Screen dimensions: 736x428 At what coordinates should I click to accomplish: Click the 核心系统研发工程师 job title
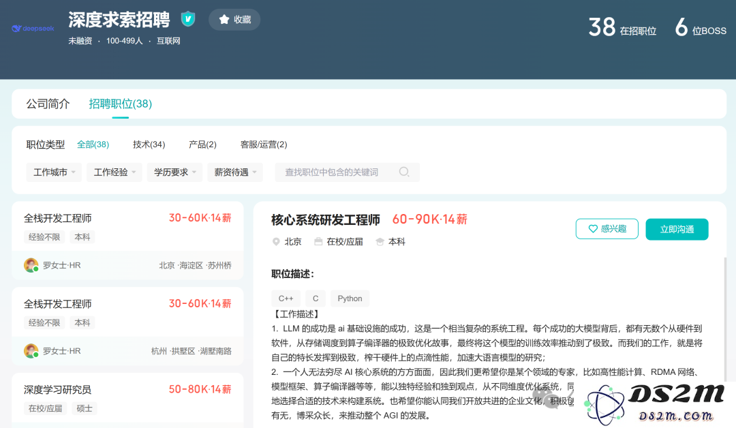click(x=326, y=219)
